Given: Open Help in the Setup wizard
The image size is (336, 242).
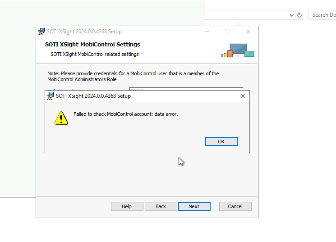Looking at the screenshot, I should (127, 206).
